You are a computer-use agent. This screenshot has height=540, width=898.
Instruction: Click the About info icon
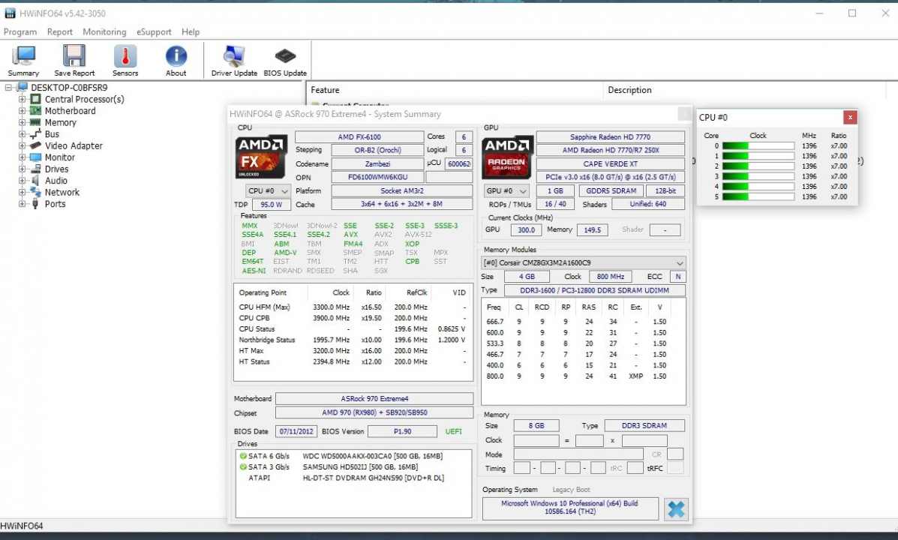click(176, 61)
